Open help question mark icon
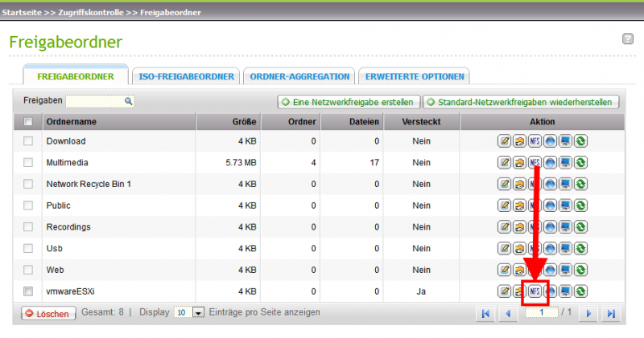The image size is (644, 338). [x=627, y=39]
